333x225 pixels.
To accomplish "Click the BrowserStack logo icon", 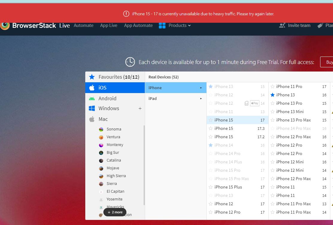I will 5,26.
